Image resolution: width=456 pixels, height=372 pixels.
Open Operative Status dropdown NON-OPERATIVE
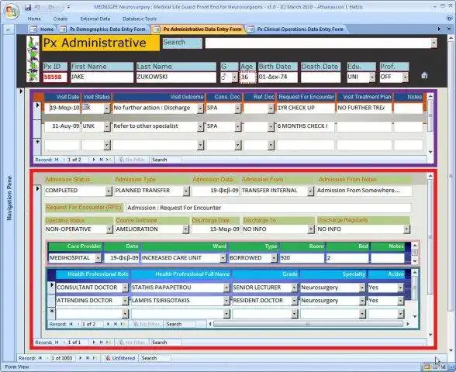click(x=109, y=229)
